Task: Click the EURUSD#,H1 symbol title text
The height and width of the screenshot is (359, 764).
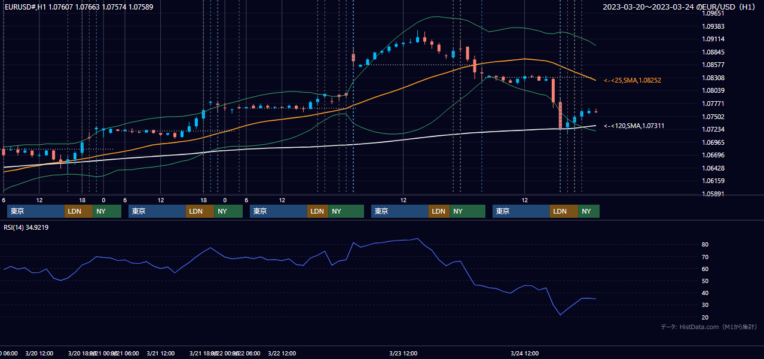Action: point(21,7)
